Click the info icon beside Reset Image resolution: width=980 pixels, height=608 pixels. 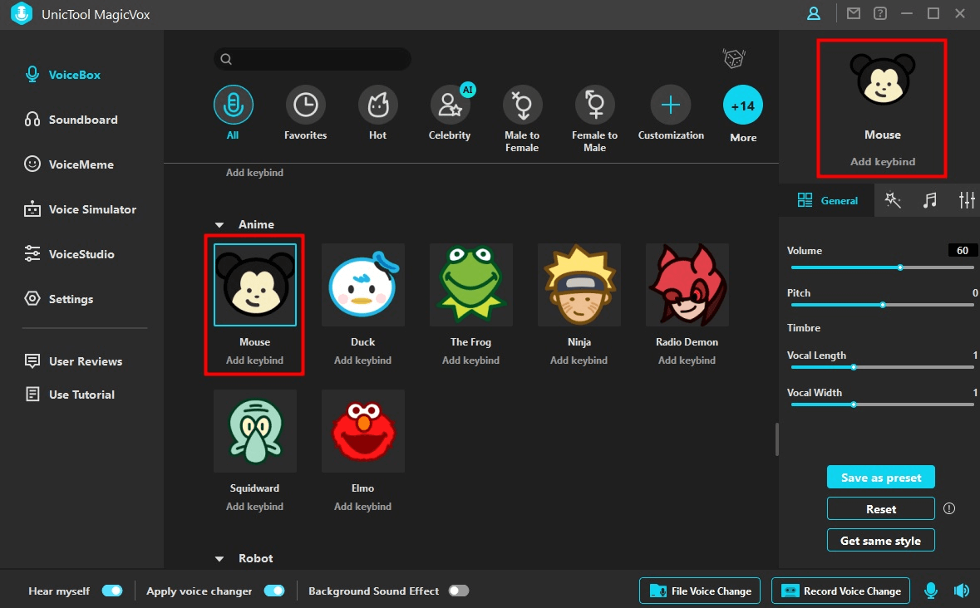[949, 509]
